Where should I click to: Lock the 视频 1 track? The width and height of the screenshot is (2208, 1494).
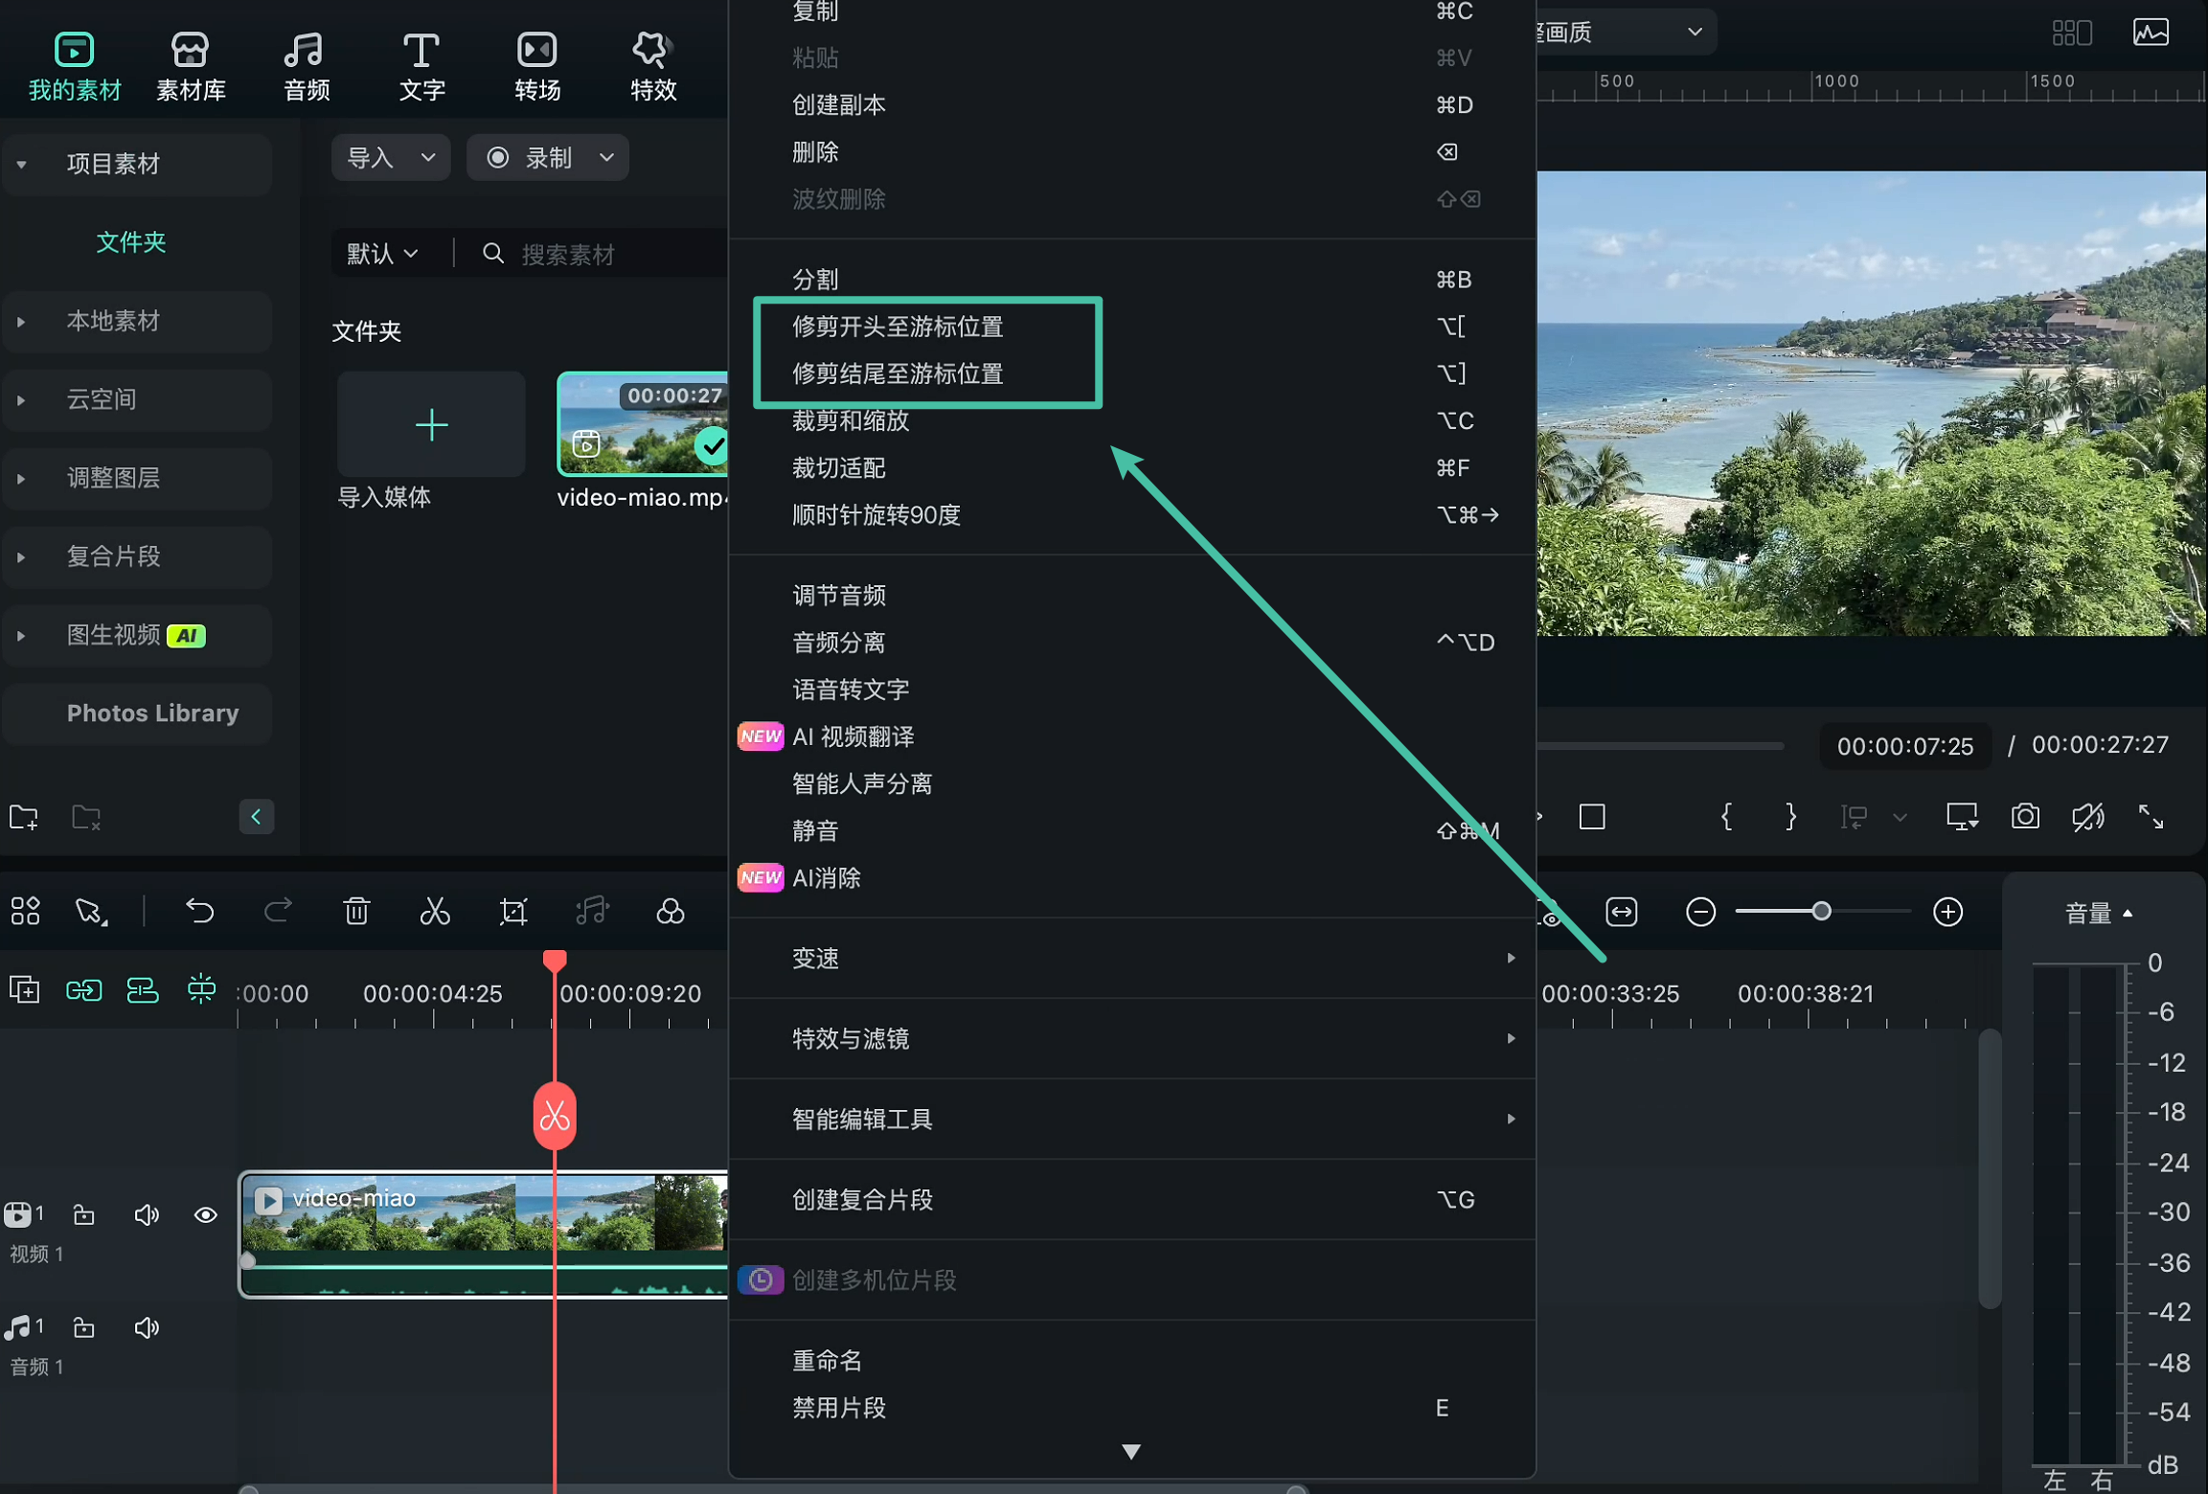point(83,1214)
